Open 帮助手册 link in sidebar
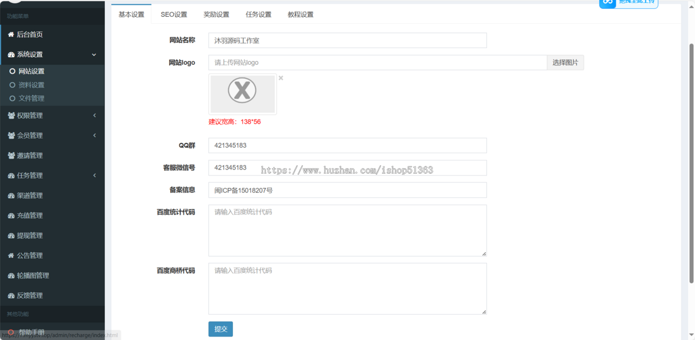This screenshot has height=340, width=695. pos(31,332)
